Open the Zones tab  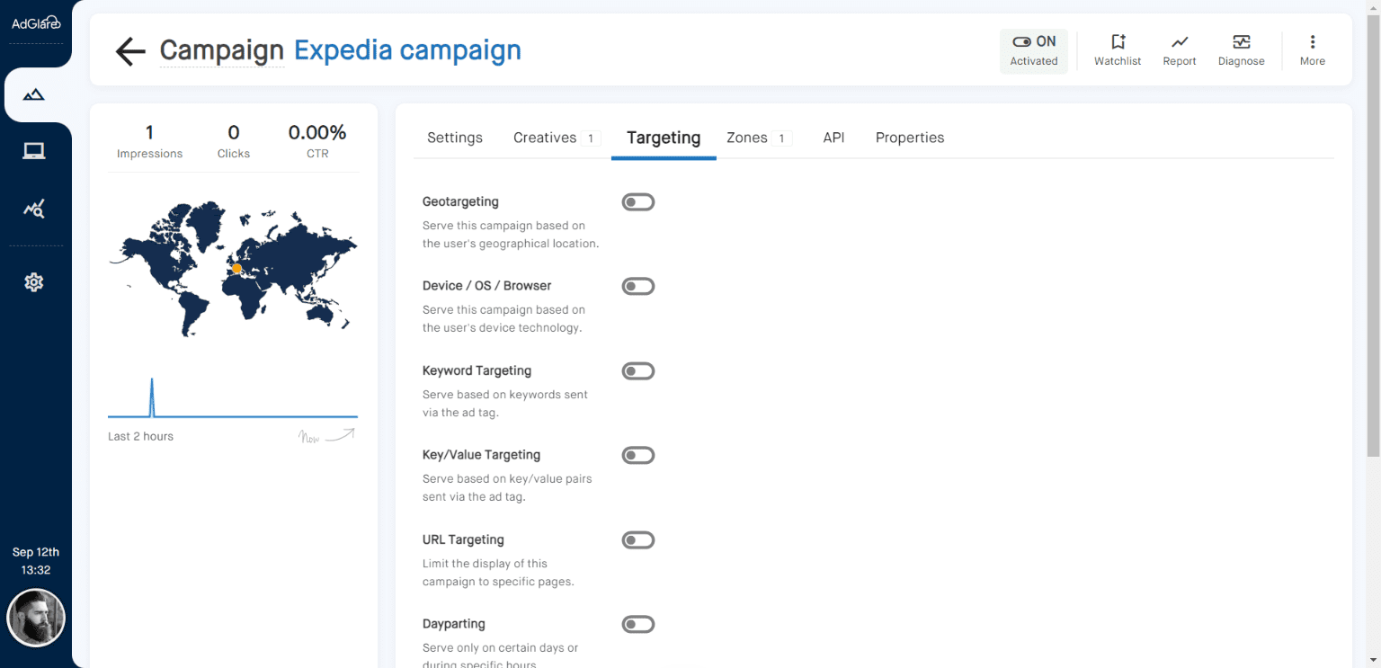(x=747, y=138)
